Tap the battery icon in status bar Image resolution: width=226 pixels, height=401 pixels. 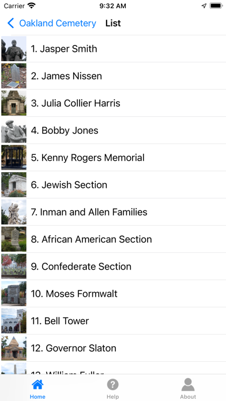pyautogui.click(x=216, y=6)
